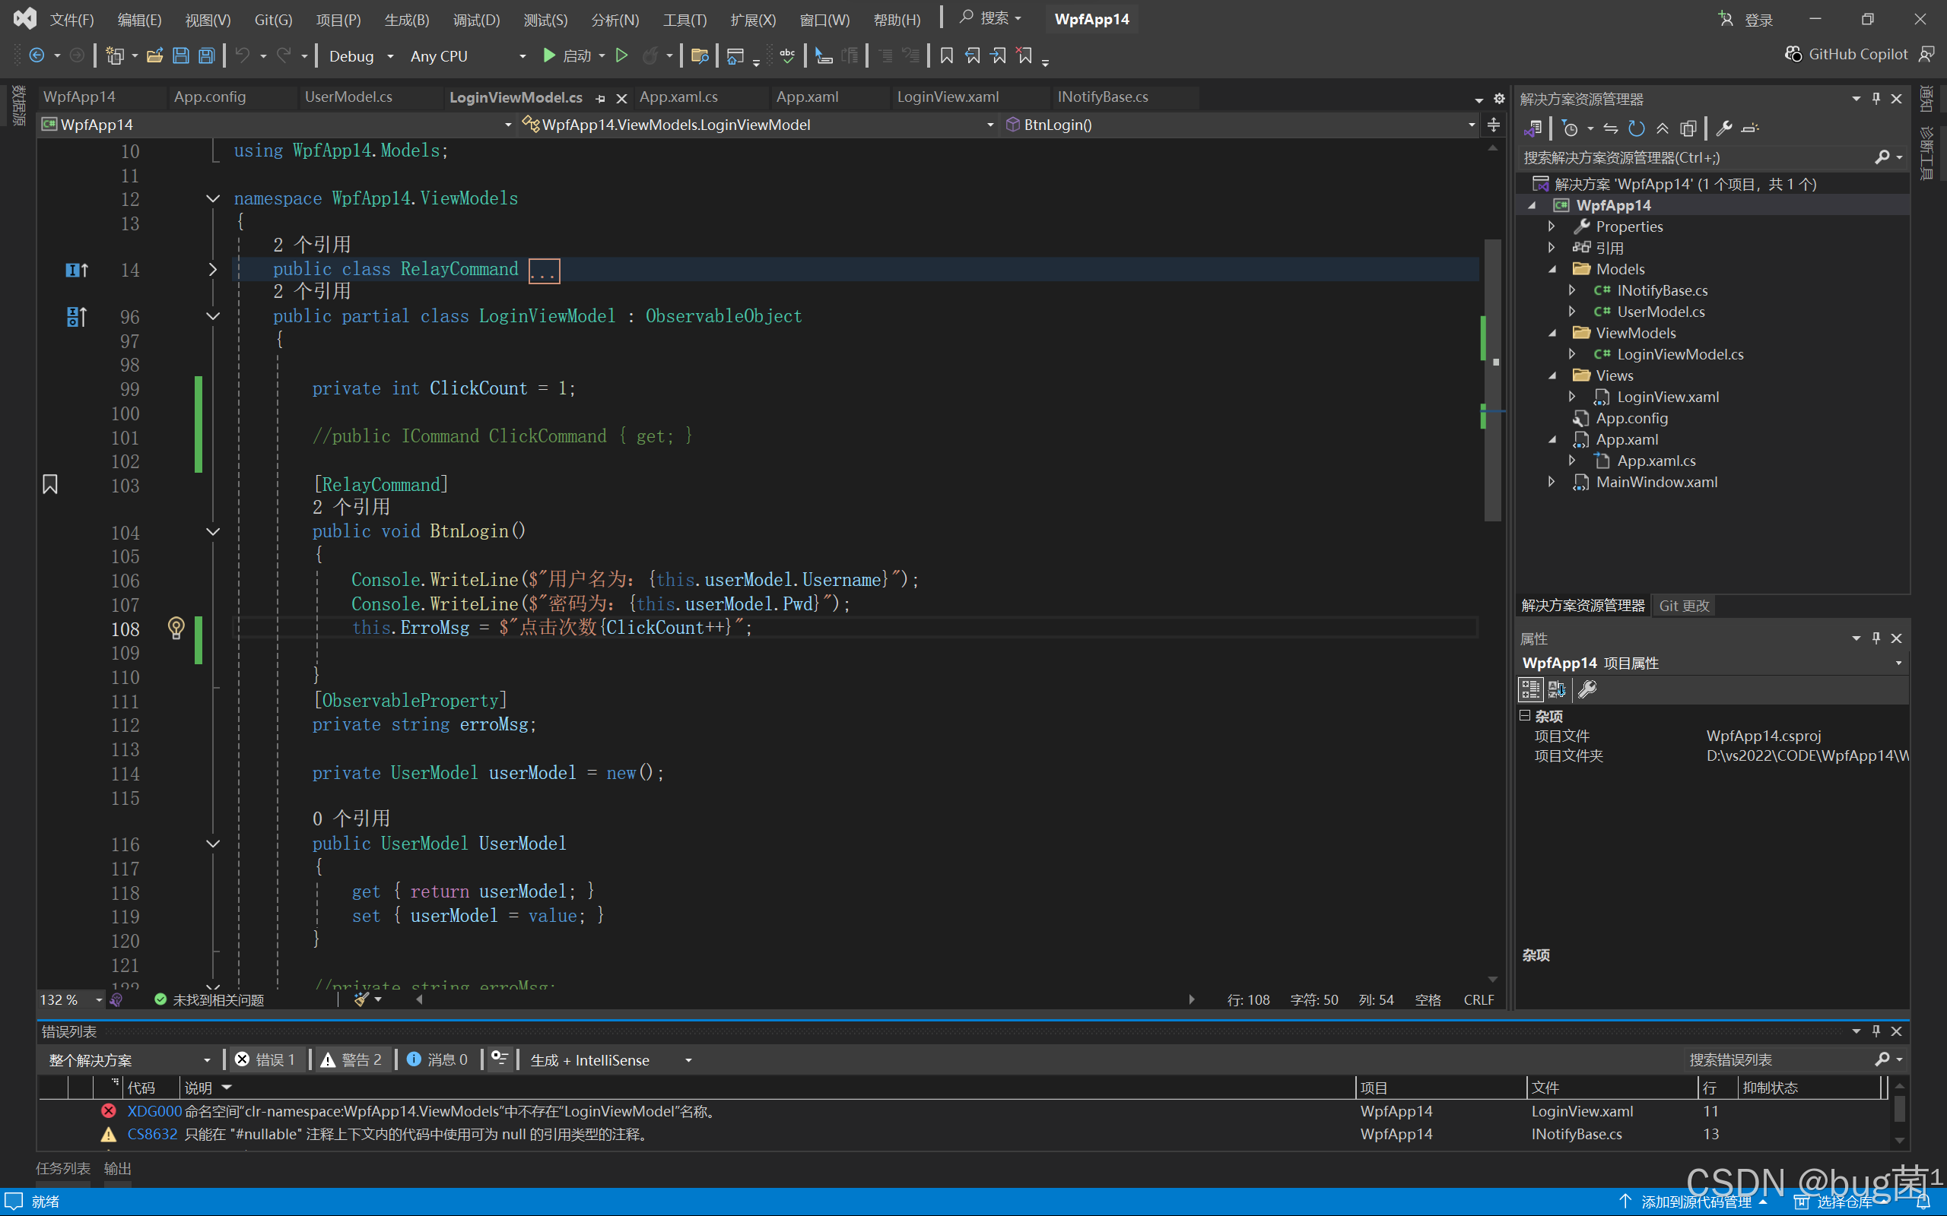Click Navigate Backward arrow icon

click(37, 55)
